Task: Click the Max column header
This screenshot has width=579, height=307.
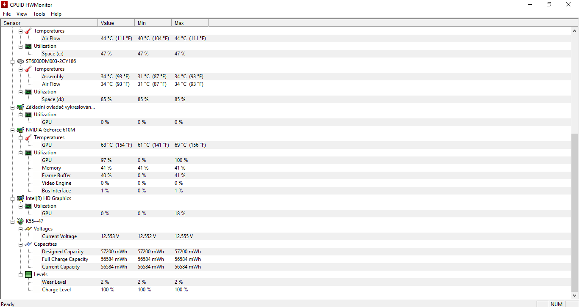Action: (190, 23)
